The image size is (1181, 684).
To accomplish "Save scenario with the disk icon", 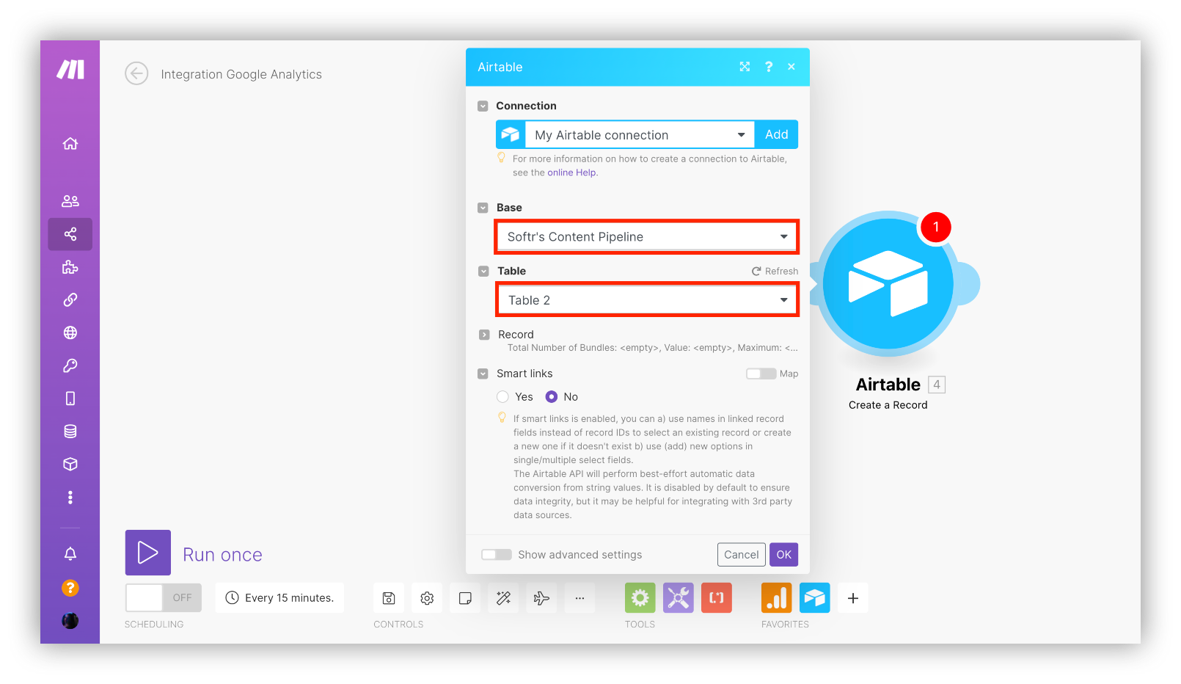I will (389, 598).
